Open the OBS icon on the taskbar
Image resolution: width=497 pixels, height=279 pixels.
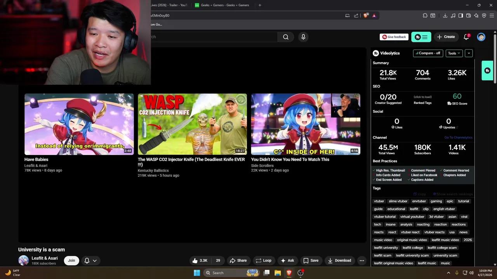[300, 273]
